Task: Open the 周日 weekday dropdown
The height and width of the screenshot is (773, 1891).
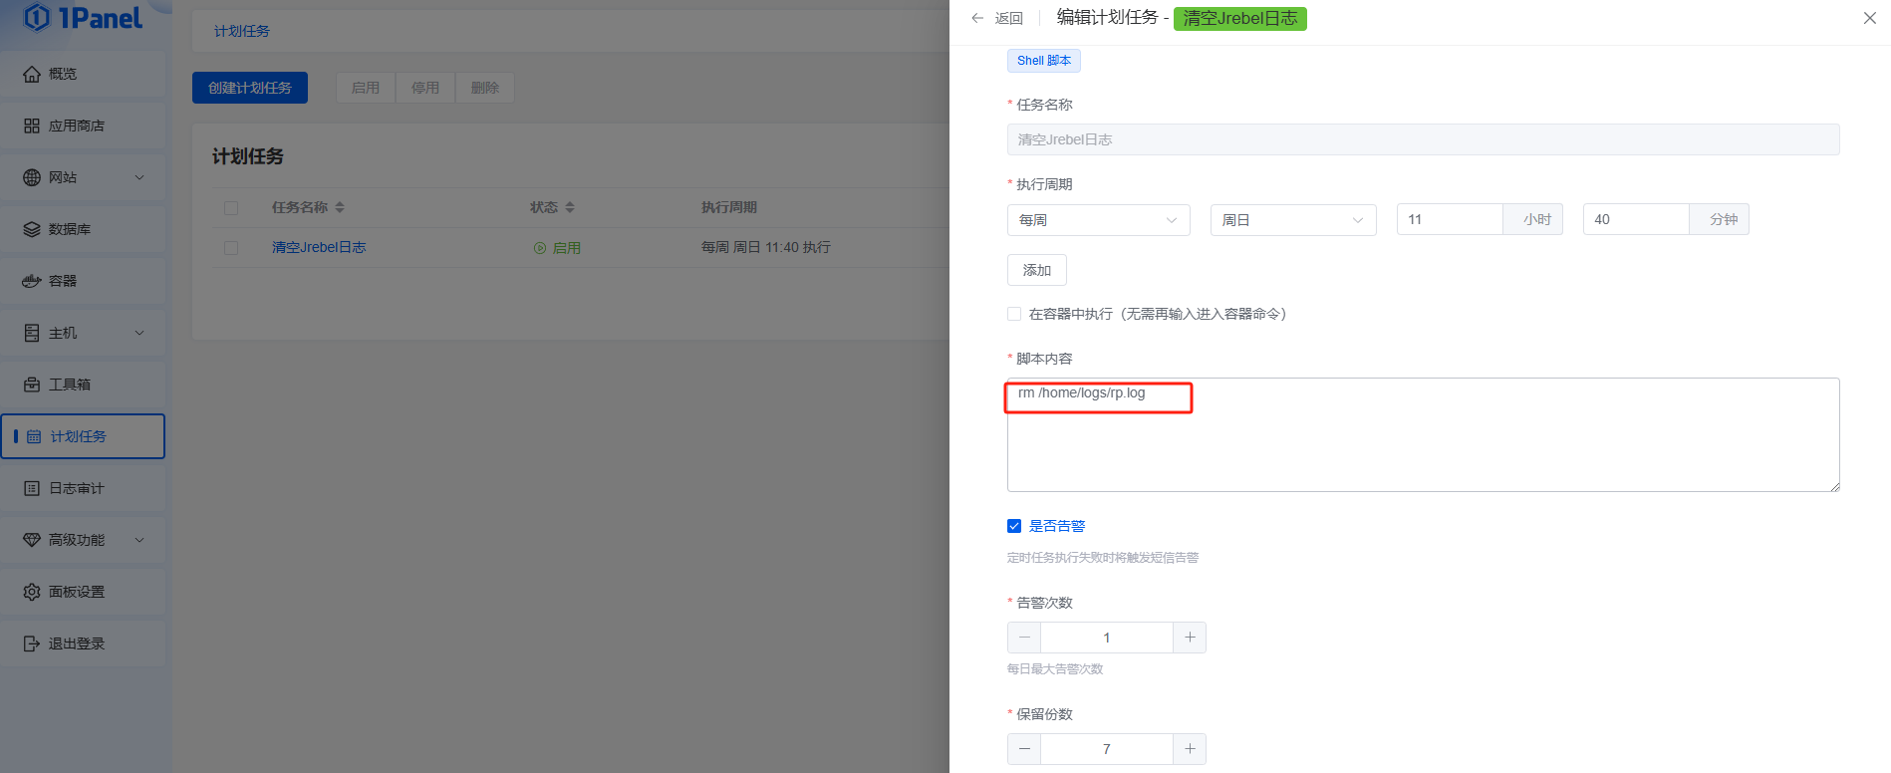Action: pos(1292,220)
